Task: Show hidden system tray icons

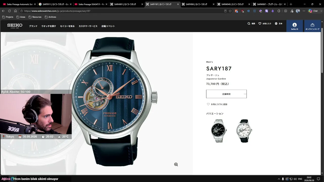Action: click(x=279, y=179)
